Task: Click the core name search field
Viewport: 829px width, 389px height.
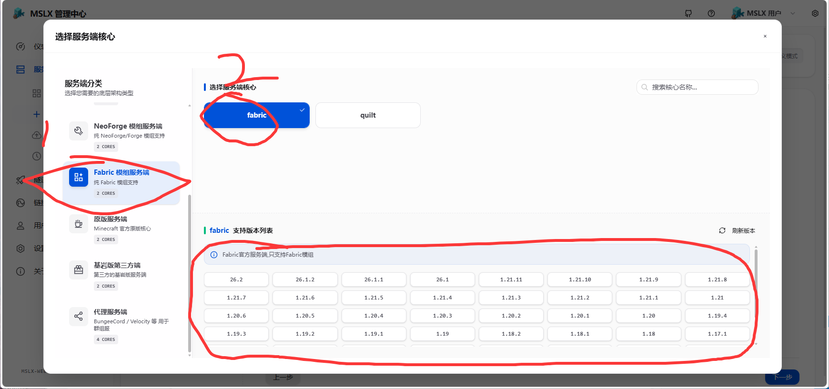Action: pos(697,87)
